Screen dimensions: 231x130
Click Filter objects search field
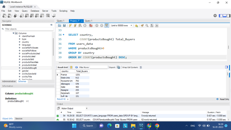tap(29, 29)
